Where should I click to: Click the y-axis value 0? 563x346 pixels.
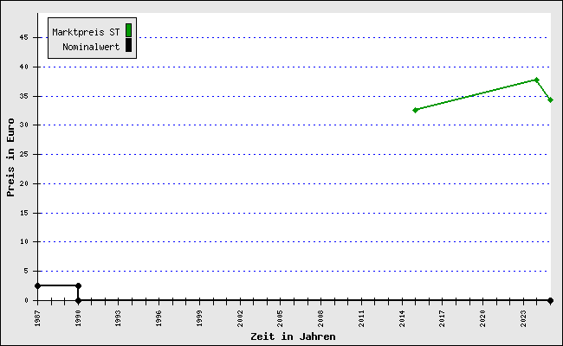(26, 300)
